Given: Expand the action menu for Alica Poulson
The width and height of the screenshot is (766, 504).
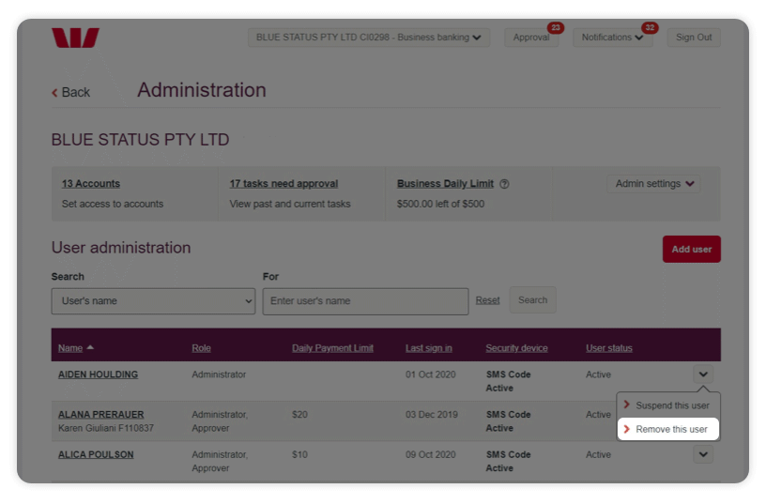Looking at the screenshot, I should (703, 455).
